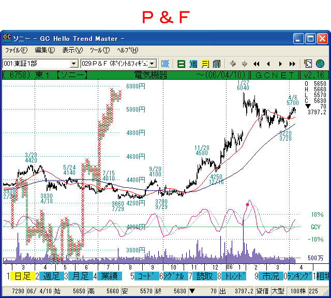Open the ヘルプ(H) menu
The height and width of the screenshot is (298, 331).
tap(128, 50)
